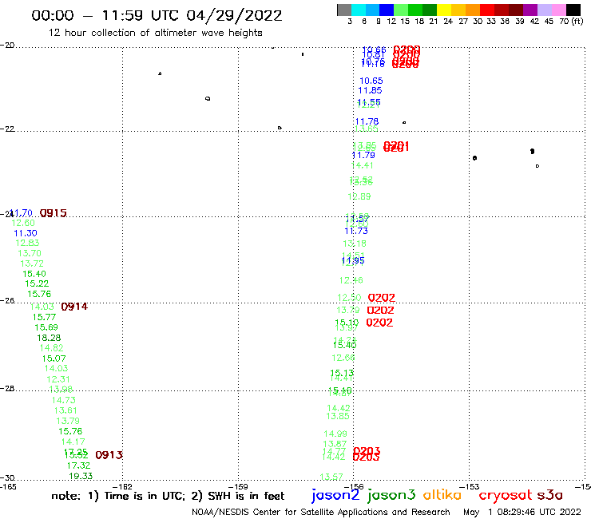Click the latitude axis label -30
The image size is (591, 519).
(x=7, y=478)
